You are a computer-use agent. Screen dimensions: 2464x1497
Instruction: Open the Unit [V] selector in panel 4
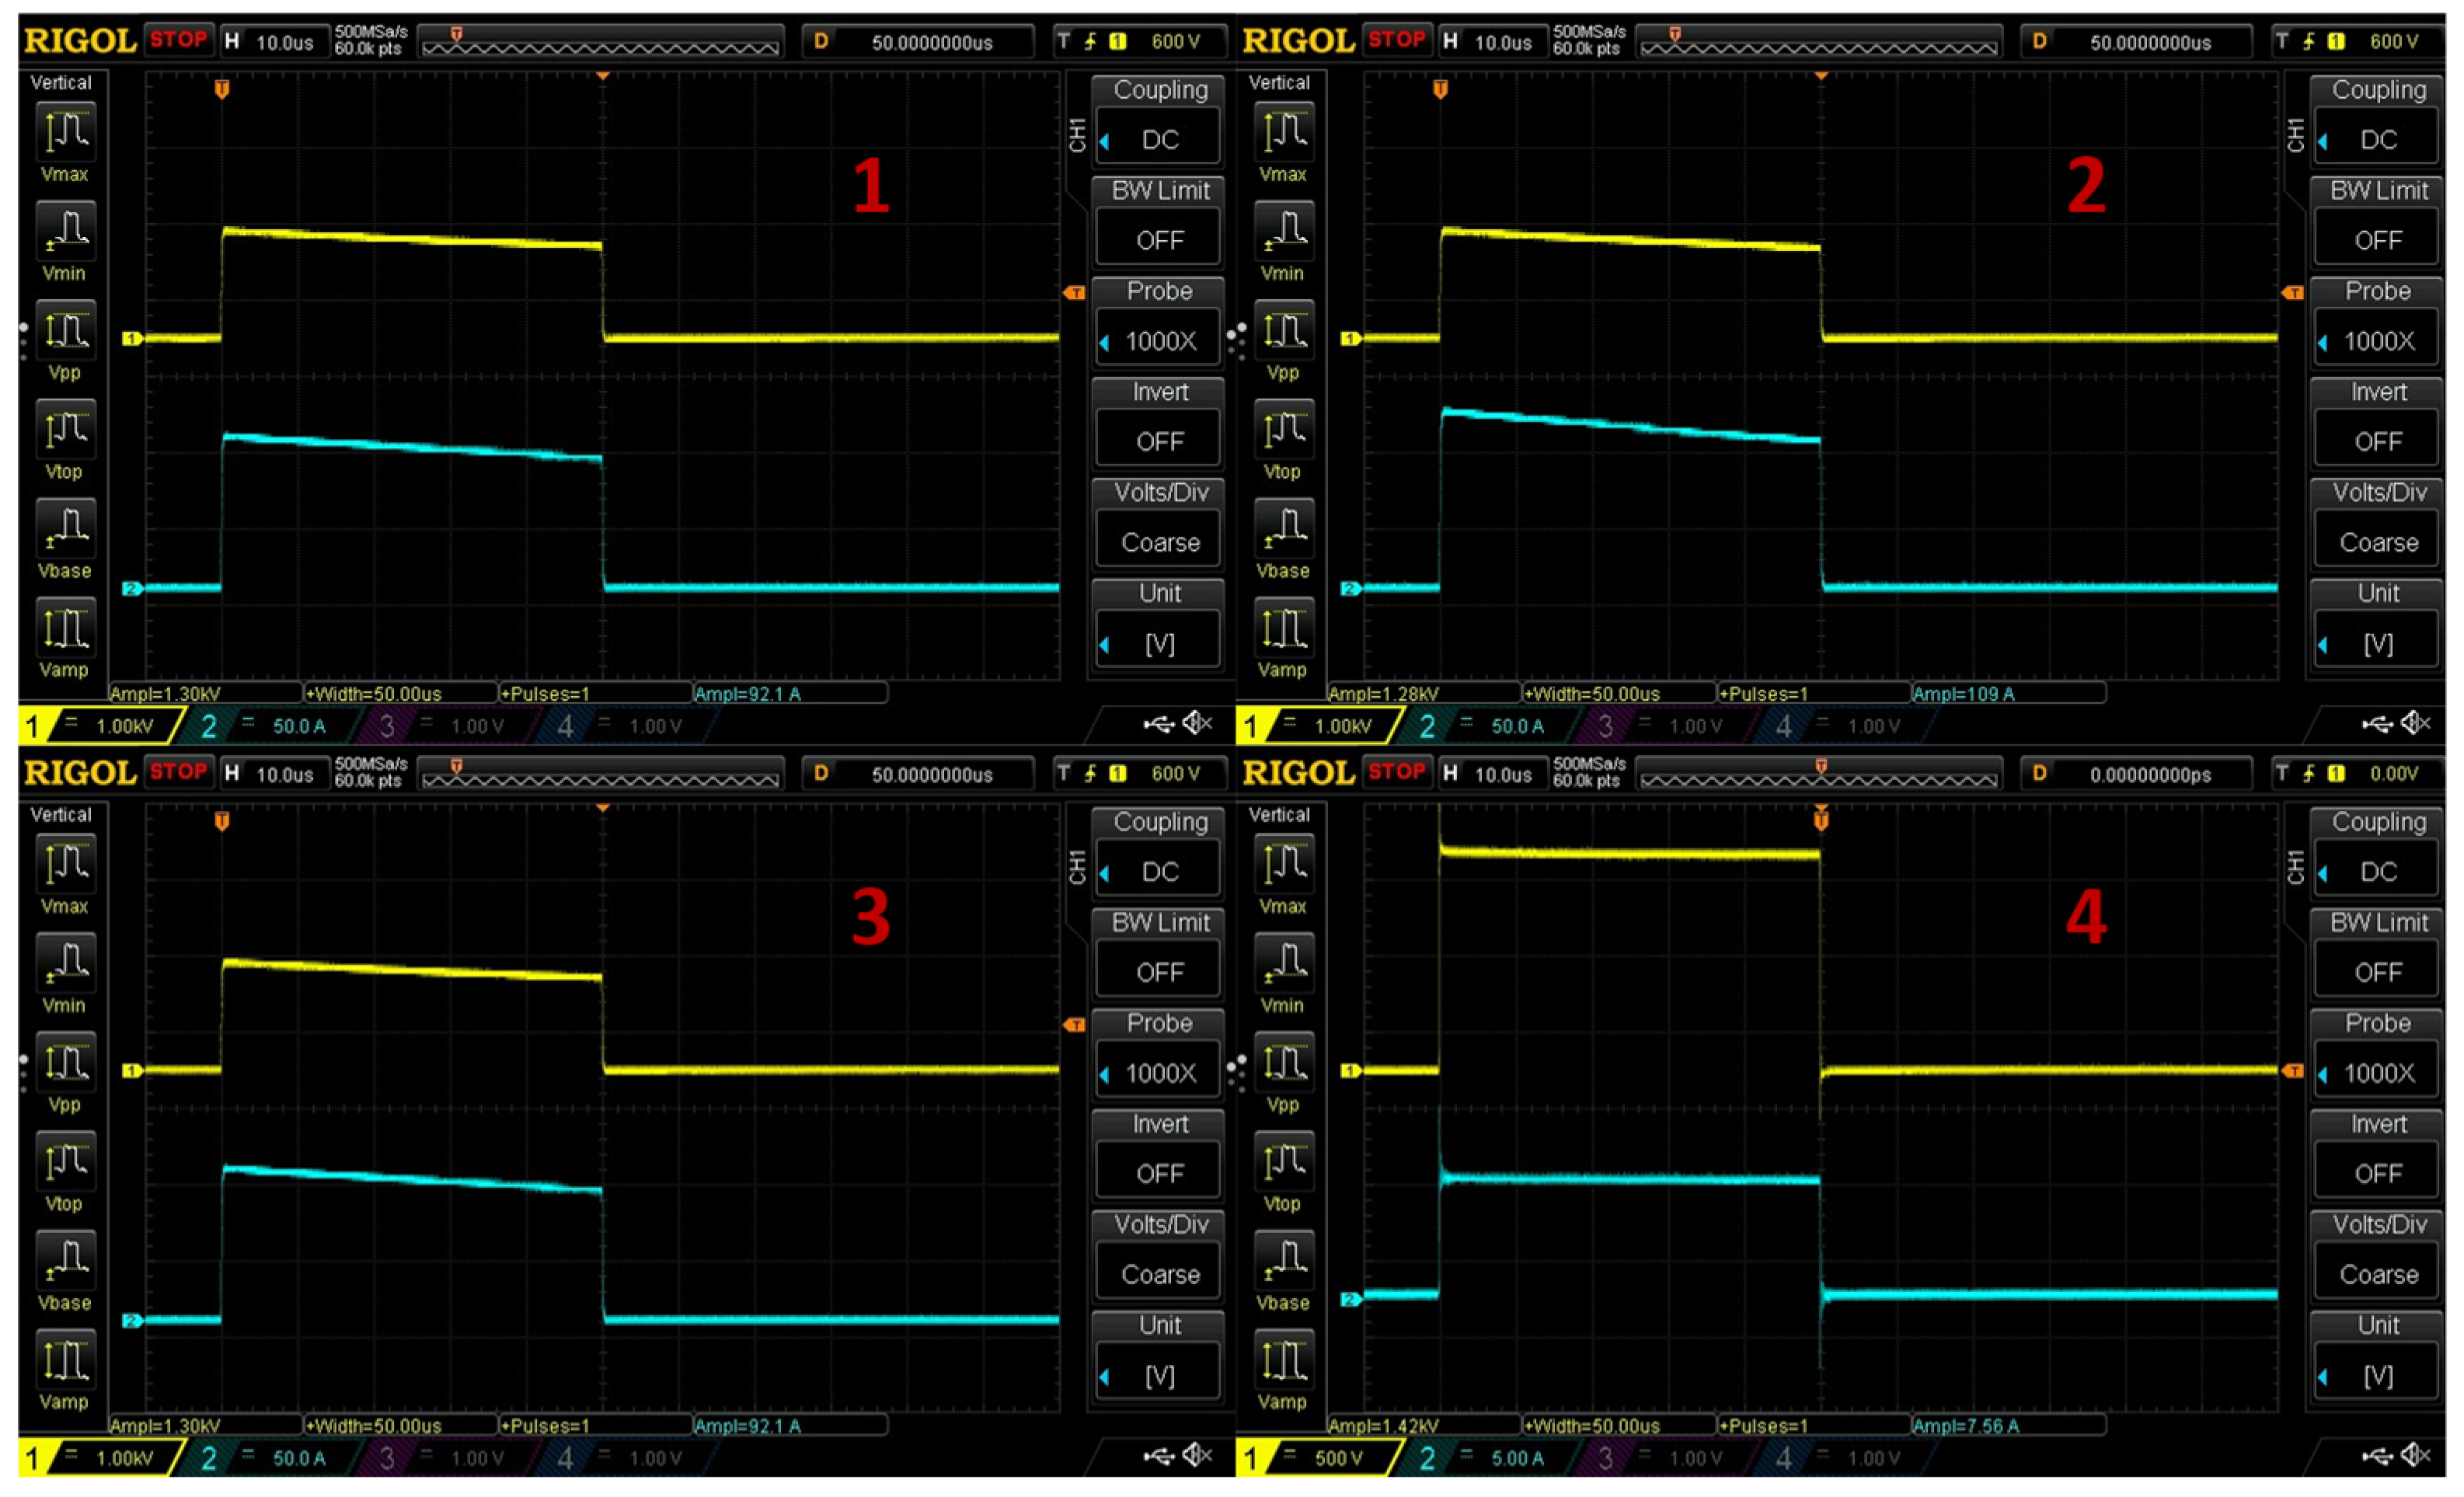point(2378,1375)
